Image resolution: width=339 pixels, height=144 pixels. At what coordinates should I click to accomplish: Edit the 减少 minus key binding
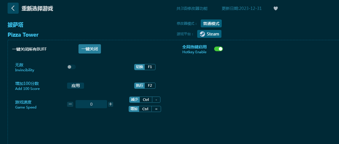[x=156, y=99]
